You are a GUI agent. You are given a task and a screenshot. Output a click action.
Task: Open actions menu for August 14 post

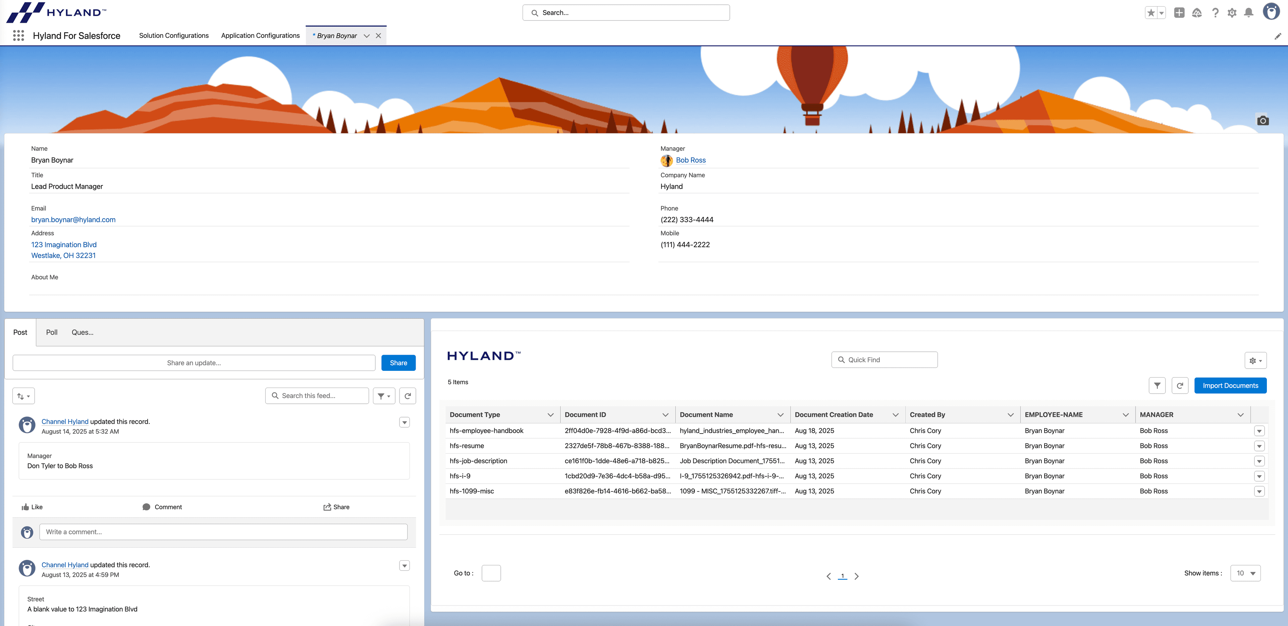[405, 422]
